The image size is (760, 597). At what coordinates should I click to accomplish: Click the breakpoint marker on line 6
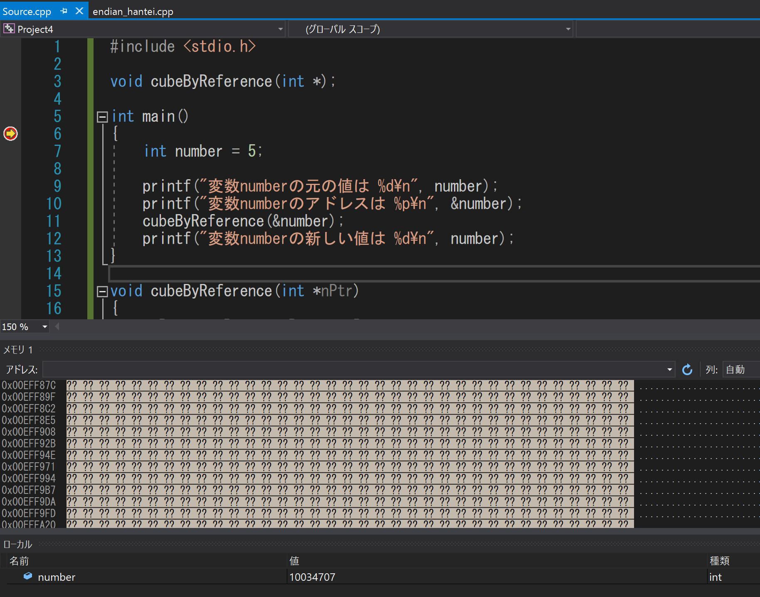(x=10, y=133)
